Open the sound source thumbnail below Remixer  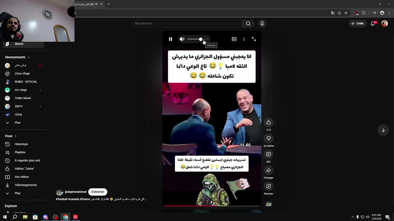tap(268, 204)
